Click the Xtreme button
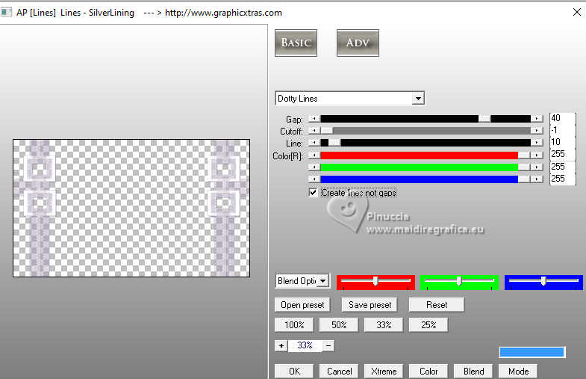This screenshot has height=379, width=586. point(384,371)
